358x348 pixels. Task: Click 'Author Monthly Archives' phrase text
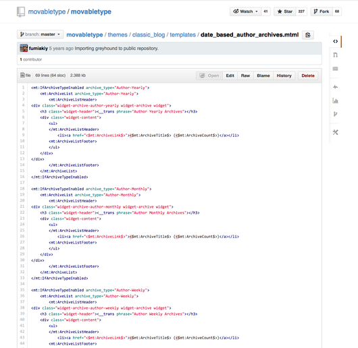159,212
